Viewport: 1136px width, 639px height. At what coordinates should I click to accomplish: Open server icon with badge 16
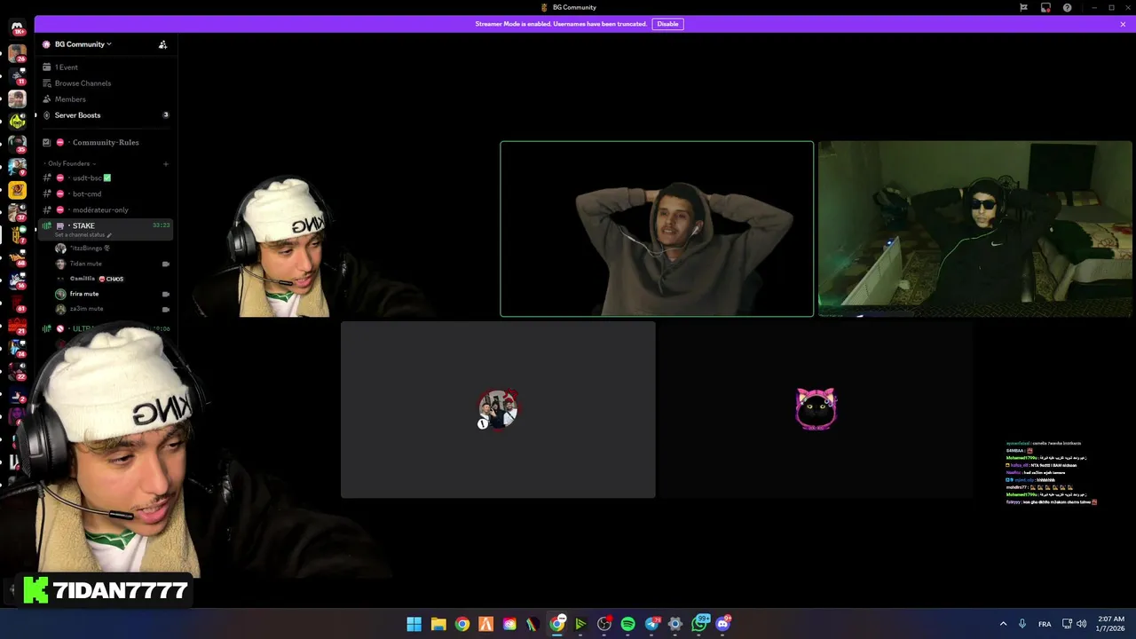point(17,281)
